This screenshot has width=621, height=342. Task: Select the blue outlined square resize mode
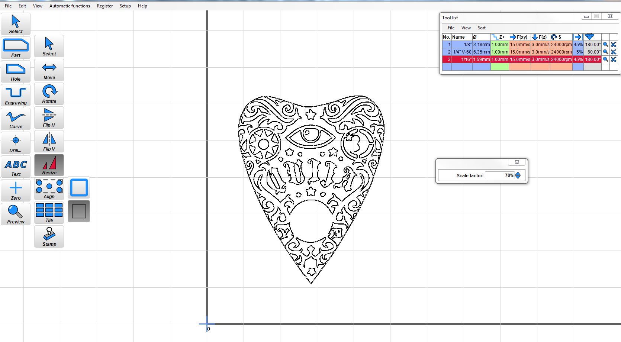click(79, 187)
